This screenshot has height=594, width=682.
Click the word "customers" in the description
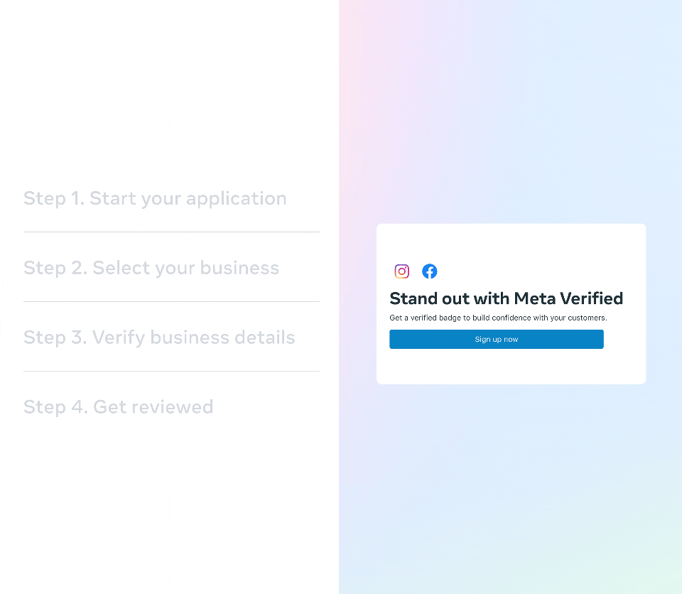[586, 318]
